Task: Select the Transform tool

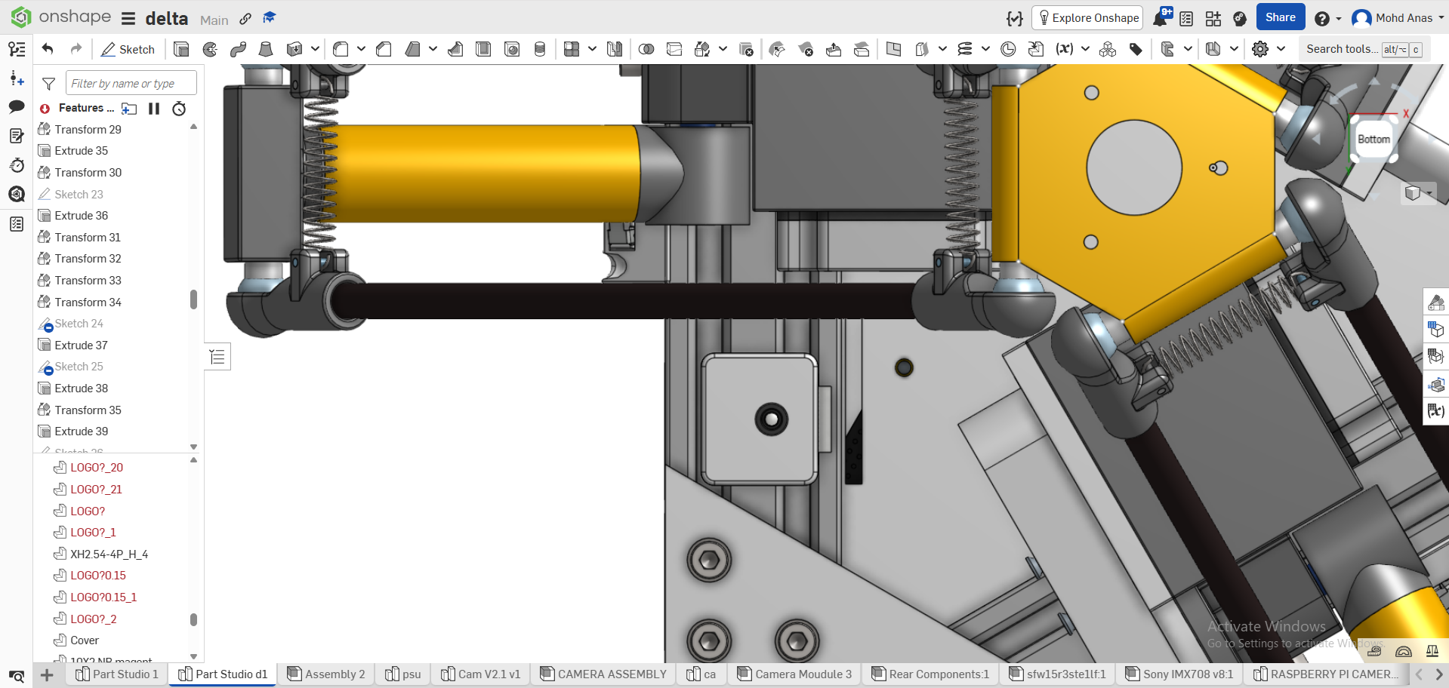Action: (702, 49)
